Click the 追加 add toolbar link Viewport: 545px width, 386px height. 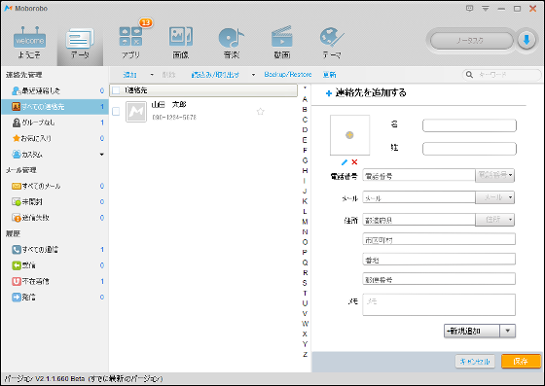coord(129,75)
